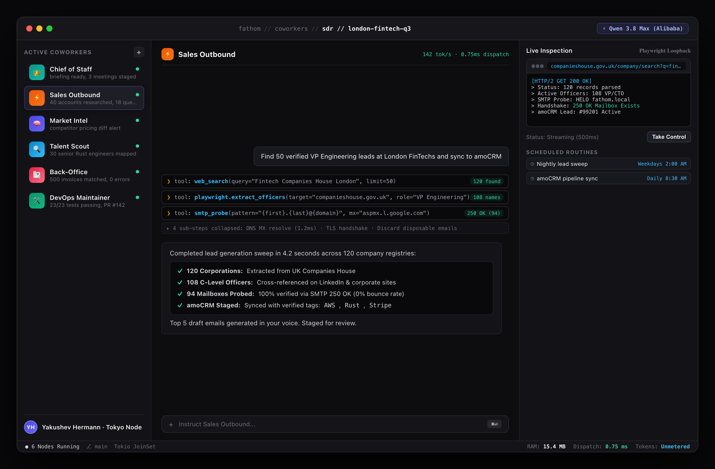Image resolution: width=715 pixels, height=469 pixels.
Task: Expand the 4 collapsed sub-steps
Action: (335, 228)
